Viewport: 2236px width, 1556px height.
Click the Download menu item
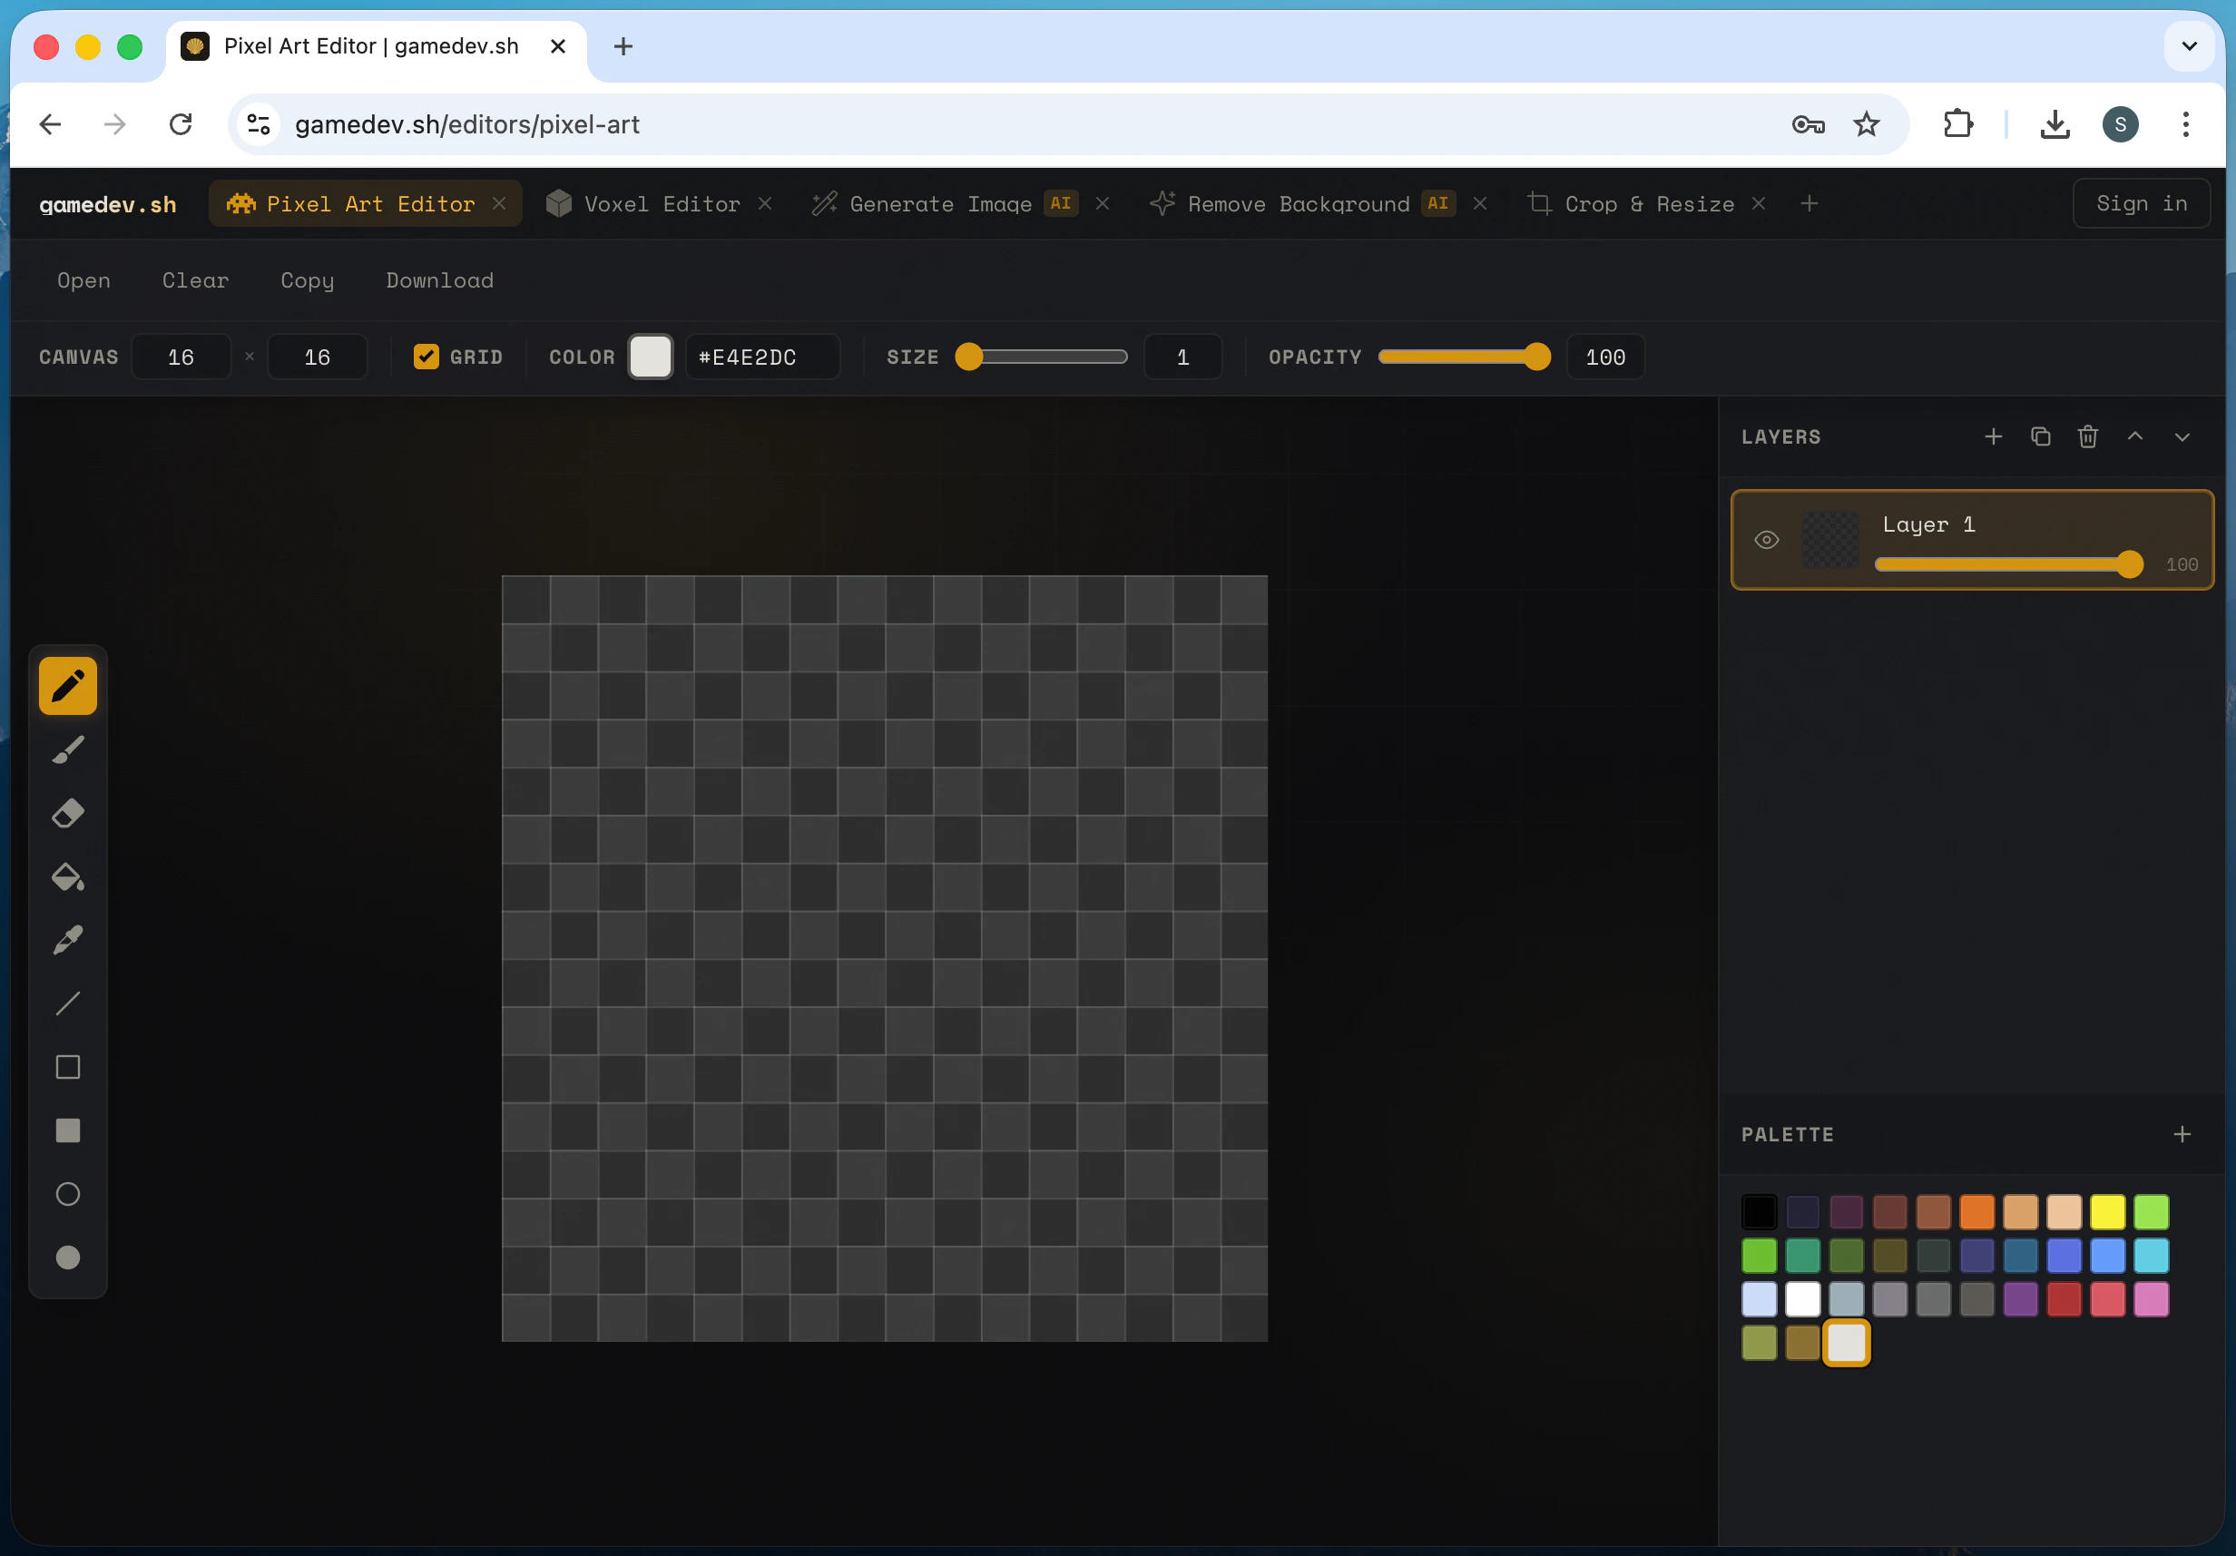(439, 280)
